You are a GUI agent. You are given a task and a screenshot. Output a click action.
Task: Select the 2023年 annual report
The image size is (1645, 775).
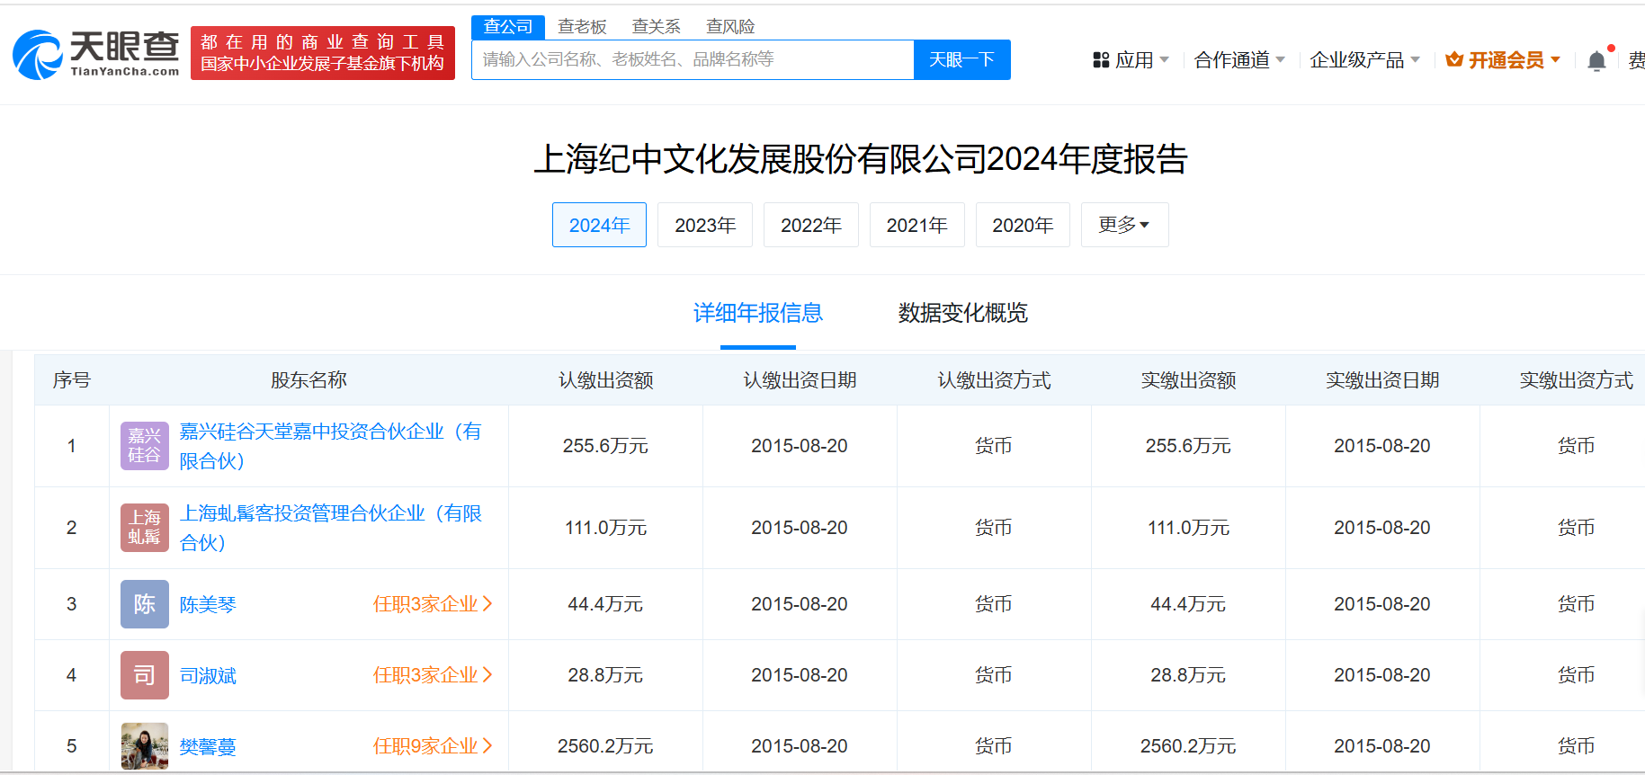705,225
